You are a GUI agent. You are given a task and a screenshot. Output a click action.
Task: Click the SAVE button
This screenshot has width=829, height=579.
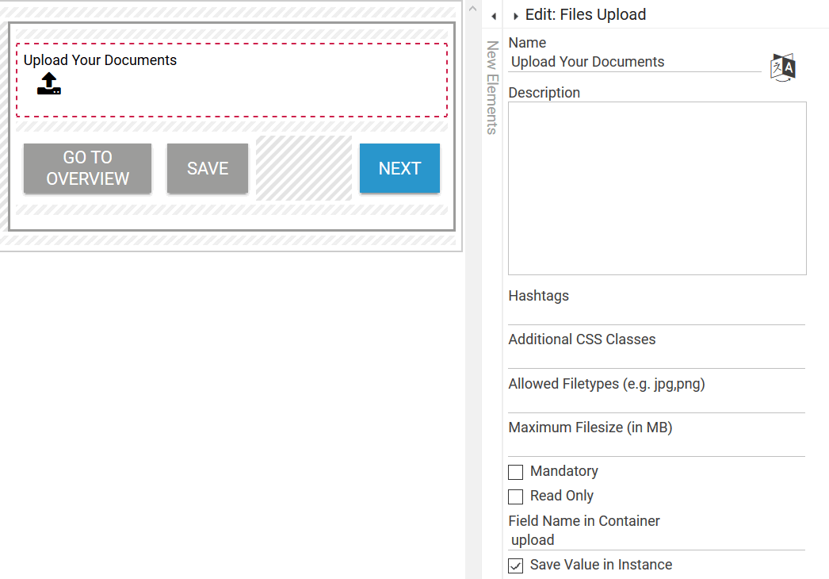(208, 168)
